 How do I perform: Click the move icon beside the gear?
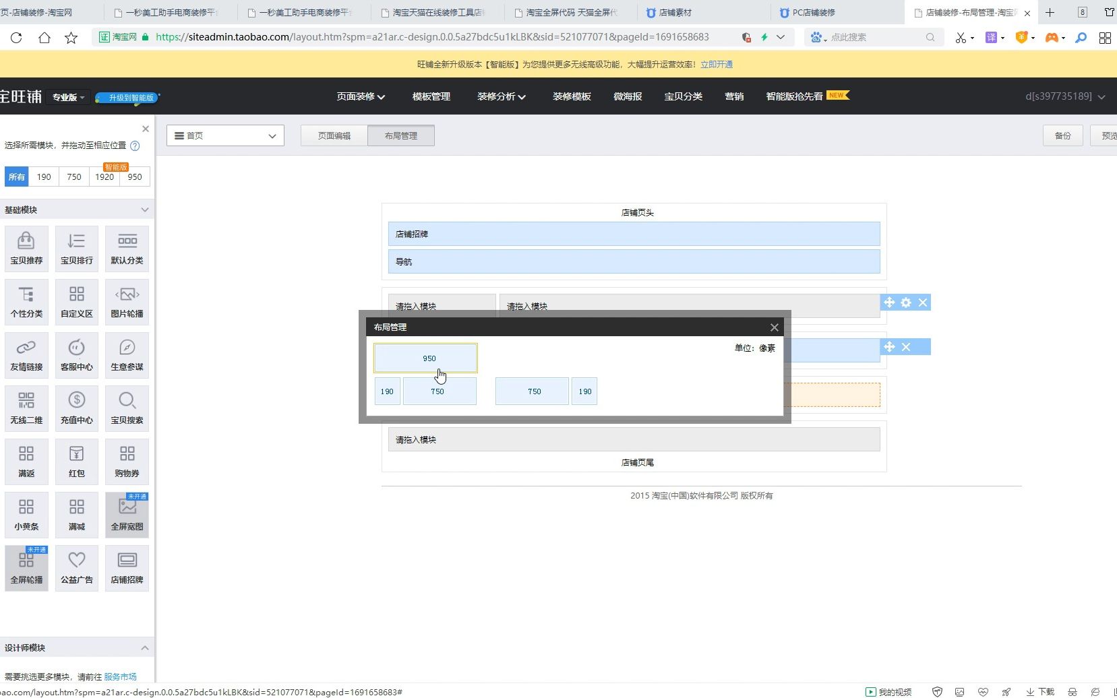tap(889, 303)
